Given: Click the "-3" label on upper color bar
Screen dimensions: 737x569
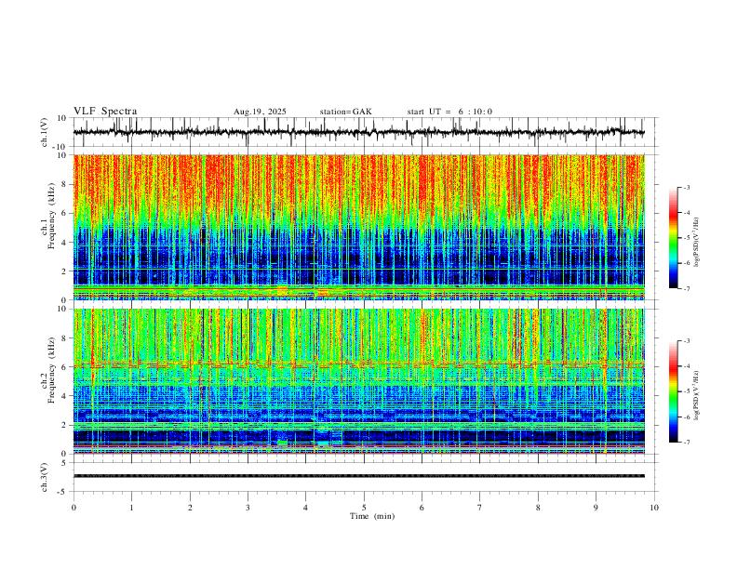Looking at the screenshot, I should tap(687, 187).
